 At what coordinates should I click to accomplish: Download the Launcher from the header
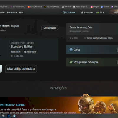(87, 12)
